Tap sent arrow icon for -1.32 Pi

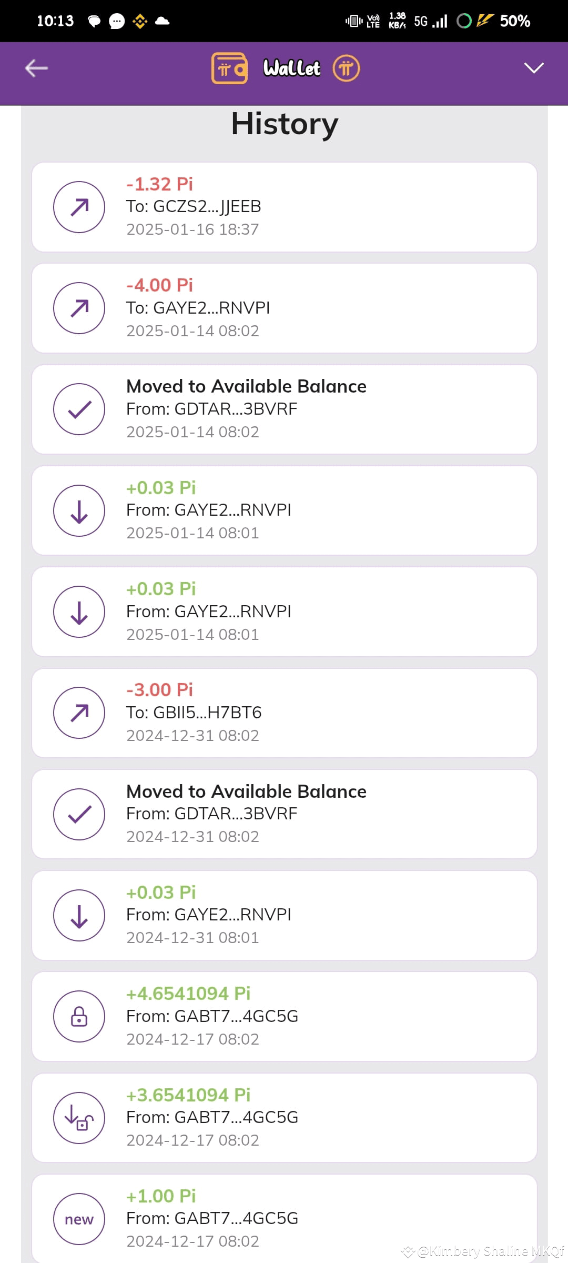coord(79,207)
